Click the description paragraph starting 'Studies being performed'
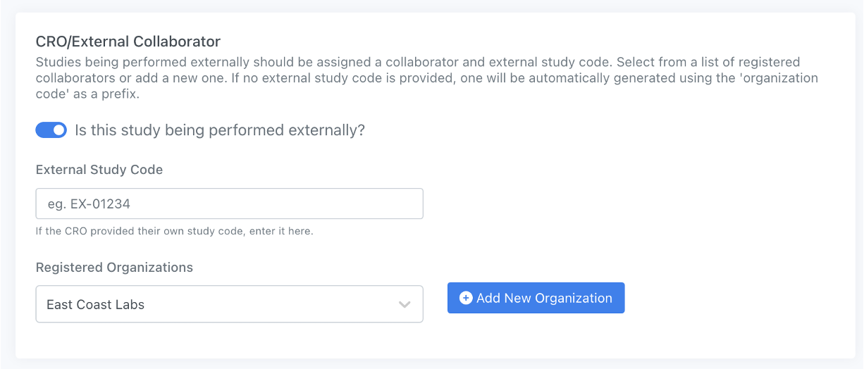Viewport: 864px width, 369px height. (x=417, y=62)
